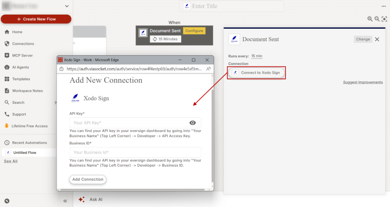Click the round icon at sidebar bottom
The image size is (390, 207).
pos(7,201)
